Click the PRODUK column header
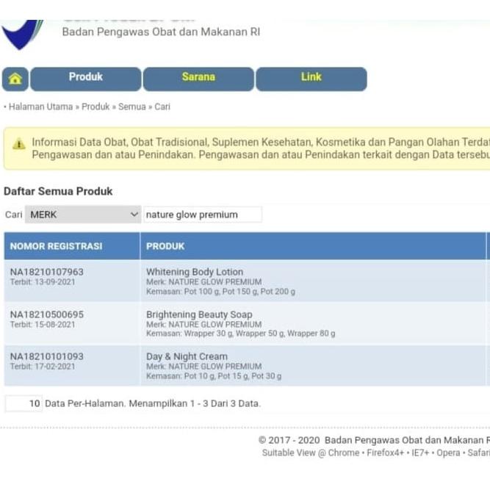490x490 pixels. [x=165, y=246]
